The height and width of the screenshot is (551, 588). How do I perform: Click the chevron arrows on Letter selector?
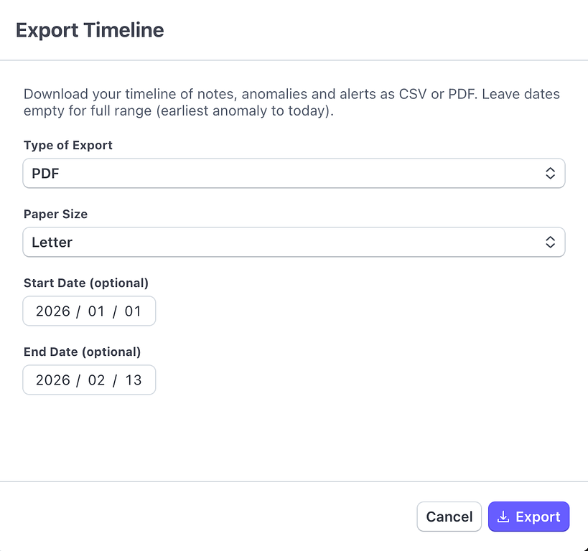(550, 242)
